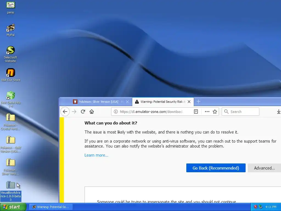Click the Search input box

(x=240, y=112)
